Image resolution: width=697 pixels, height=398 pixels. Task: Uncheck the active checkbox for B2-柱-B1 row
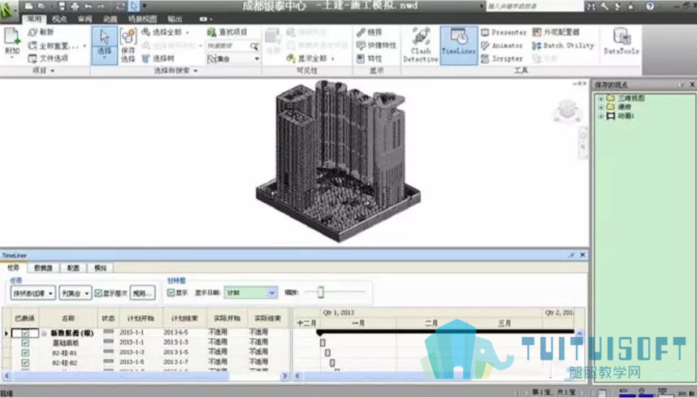click(x=25, y=353)
